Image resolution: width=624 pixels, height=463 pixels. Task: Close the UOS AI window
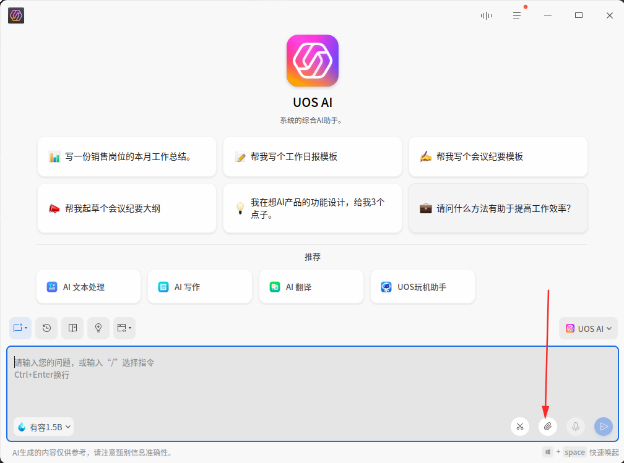(609, 15)
